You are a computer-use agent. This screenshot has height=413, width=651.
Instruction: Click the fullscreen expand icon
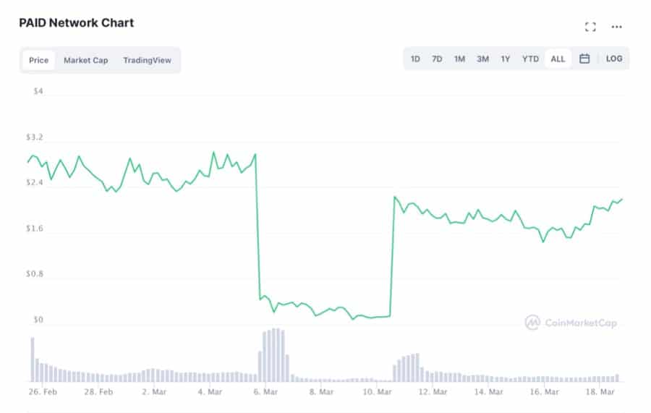(x=590, y=27)
